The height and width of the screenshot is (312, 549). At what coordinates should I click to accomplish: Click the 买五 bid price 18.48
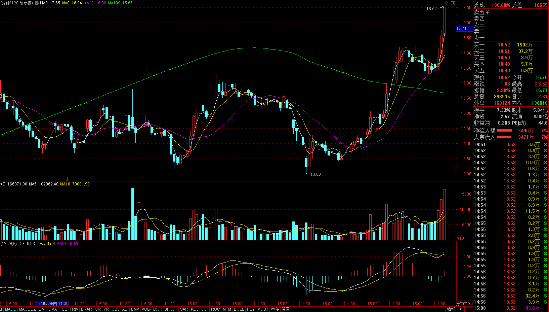coord(504,70)
